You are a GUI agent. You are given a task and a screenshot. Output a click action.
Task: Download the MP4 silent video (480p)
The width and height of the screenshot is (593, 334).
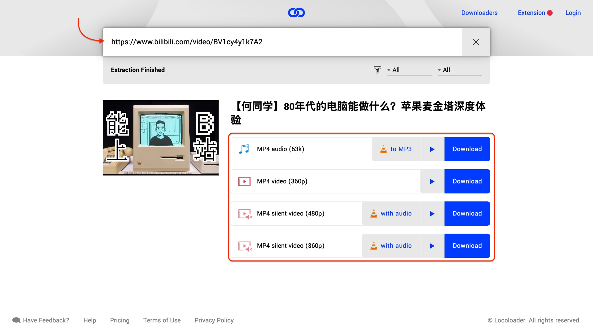467,214
